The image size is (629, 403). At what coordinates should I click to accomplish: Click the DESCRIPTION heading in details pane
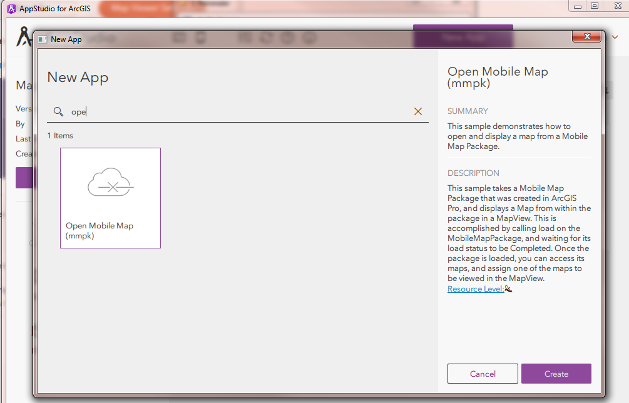(473, 173)
